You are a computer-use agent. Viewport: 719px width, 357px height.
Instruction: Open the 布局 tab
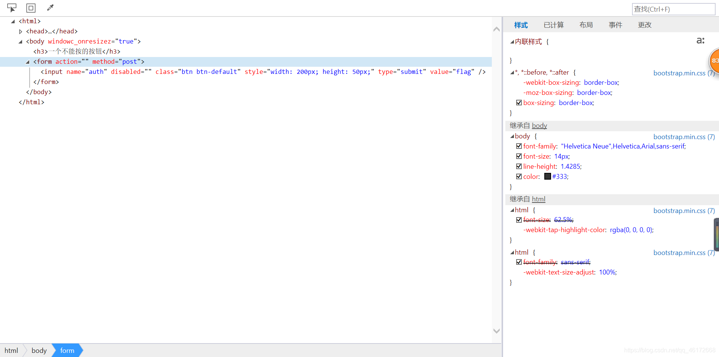coord(586,25)
